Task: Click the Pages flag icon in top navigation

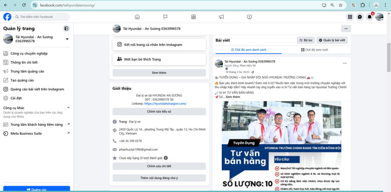Action: 165,17
